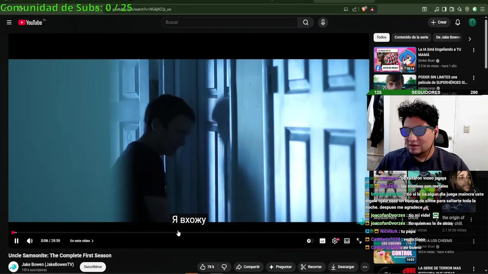Screen dimensions: 488x274
Task: Select the 'De Jake Bowen' chip
Action: pyautogui.click(x=448, y=37)
